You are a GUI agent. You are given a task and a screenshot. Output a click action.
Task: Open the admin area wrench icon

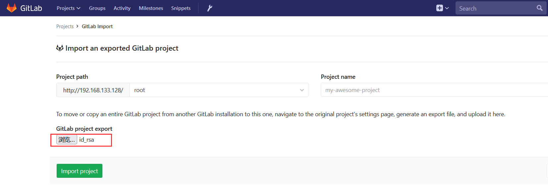point(209,8)
